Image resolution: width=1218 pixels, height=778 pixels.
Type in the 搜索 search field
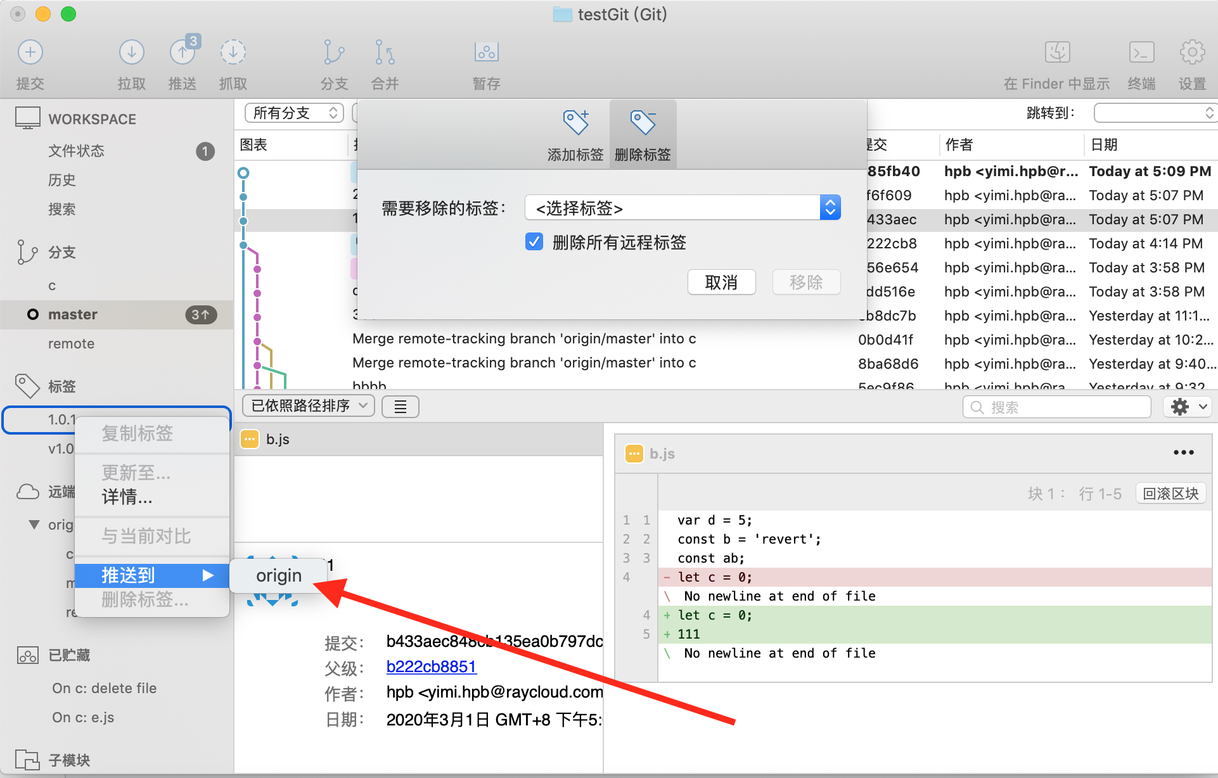1056,406
